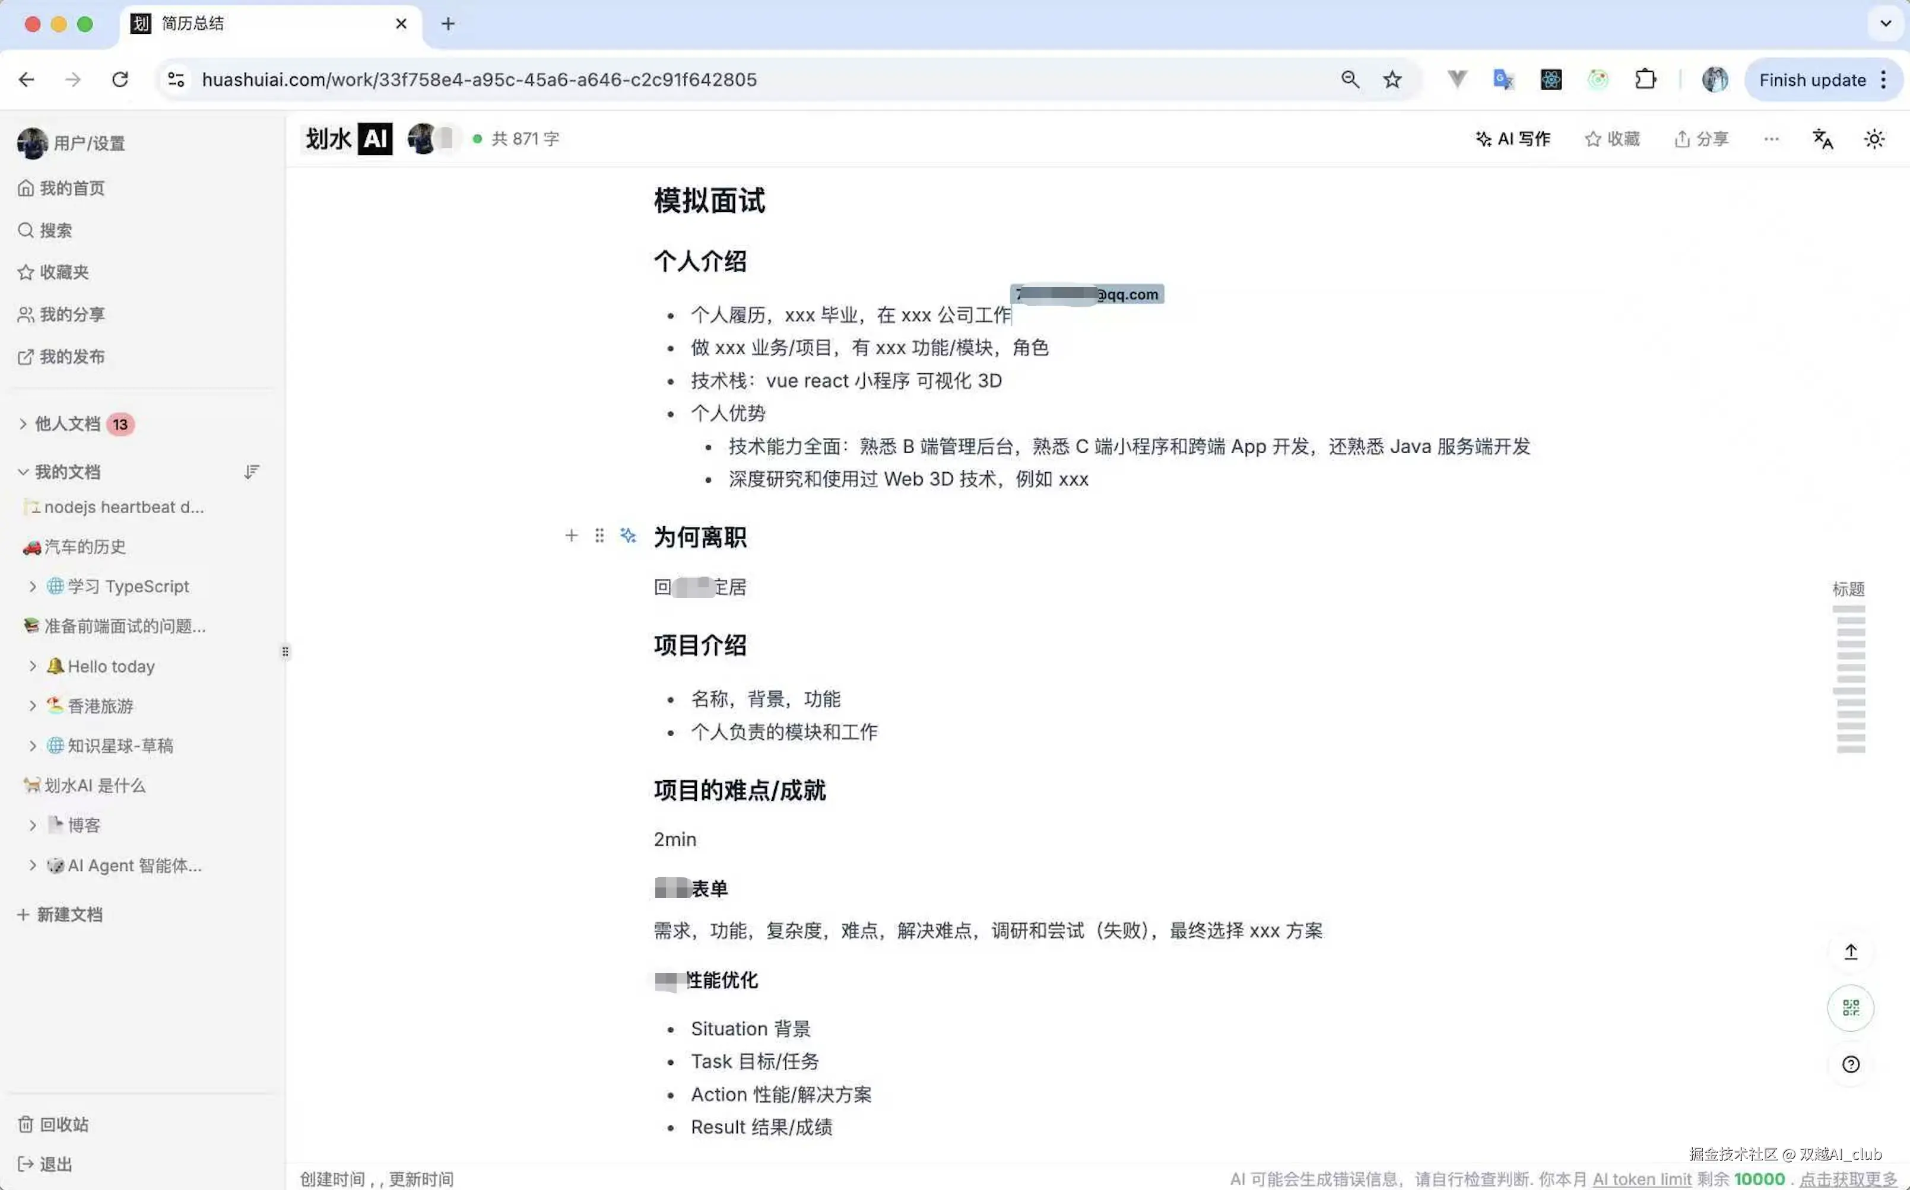Toggle the browser bookmark star

pyautogui.click(x=1392, y=79)
